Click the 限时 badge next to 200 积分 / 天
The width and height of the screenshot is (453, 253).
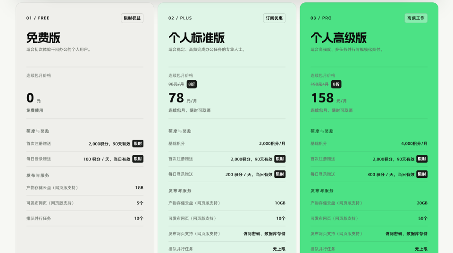click(x=280, y=174)
